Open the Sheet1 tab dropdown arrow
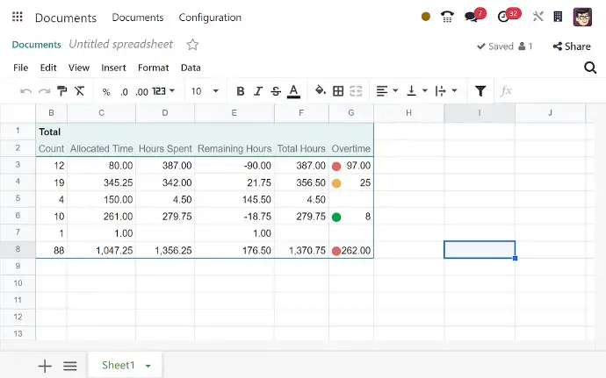 pos(148,366)
